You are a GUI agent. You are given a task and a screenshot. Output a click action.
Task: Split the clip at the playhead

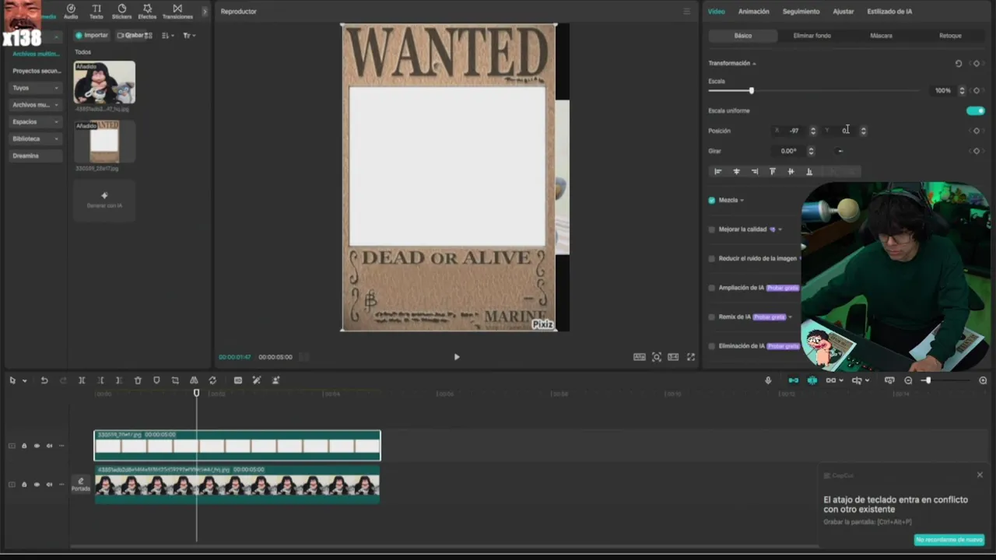coord(82,380)
